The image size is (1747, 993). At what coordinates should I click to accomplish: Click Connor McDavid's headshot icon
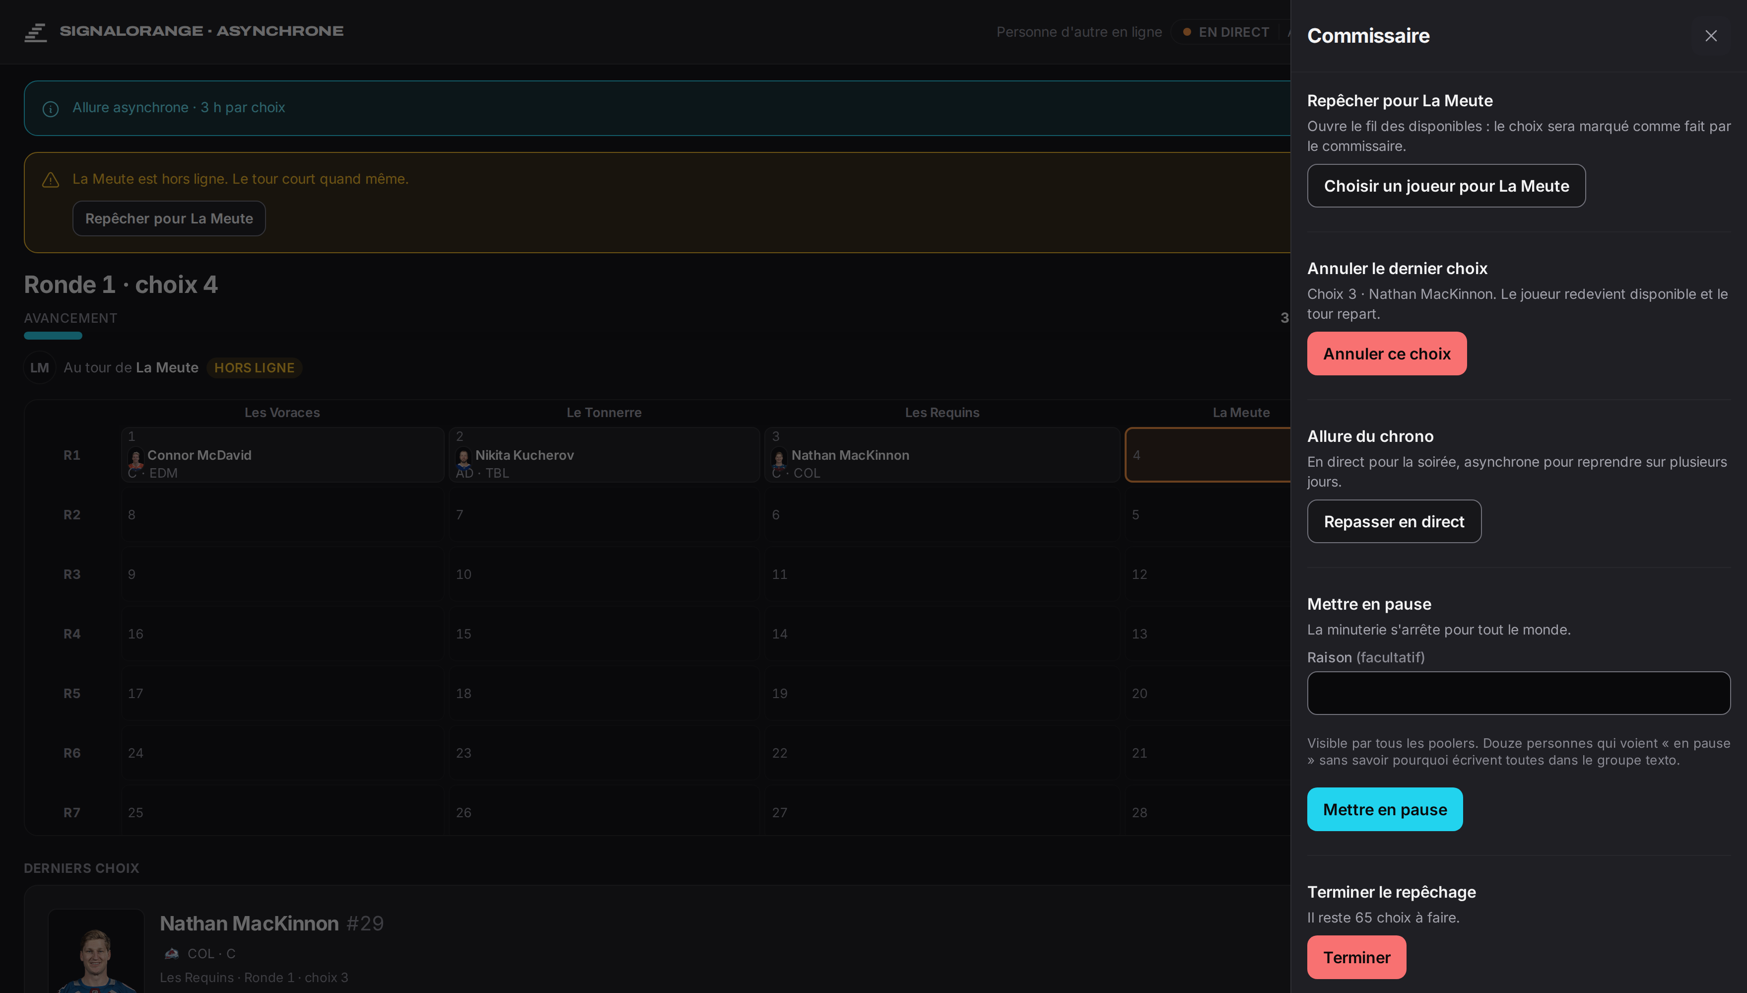[x=135, y=458]
